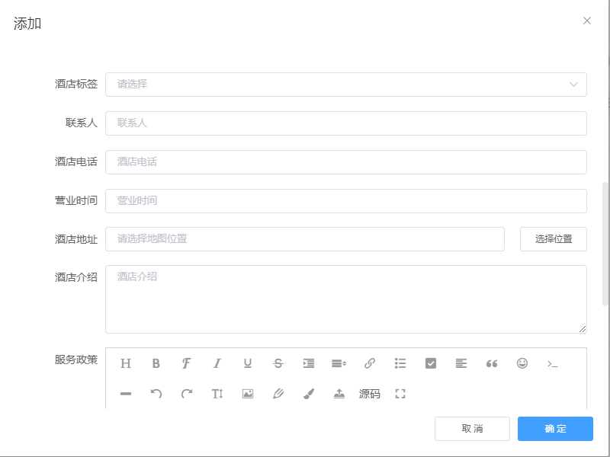Focus the 酒店电话 input field

[346, 162]
